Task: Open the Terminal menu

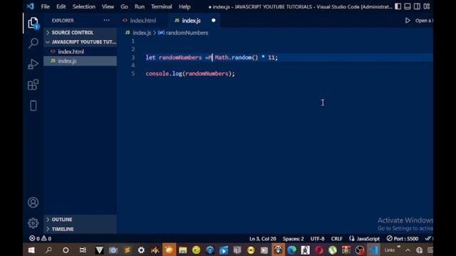Action: pyautogui.click(x=162, y=6)
